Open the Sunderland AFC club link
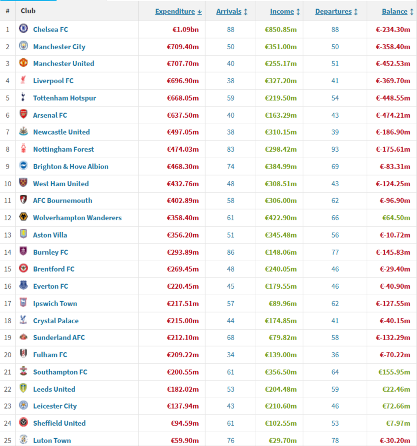 [59, 338]
